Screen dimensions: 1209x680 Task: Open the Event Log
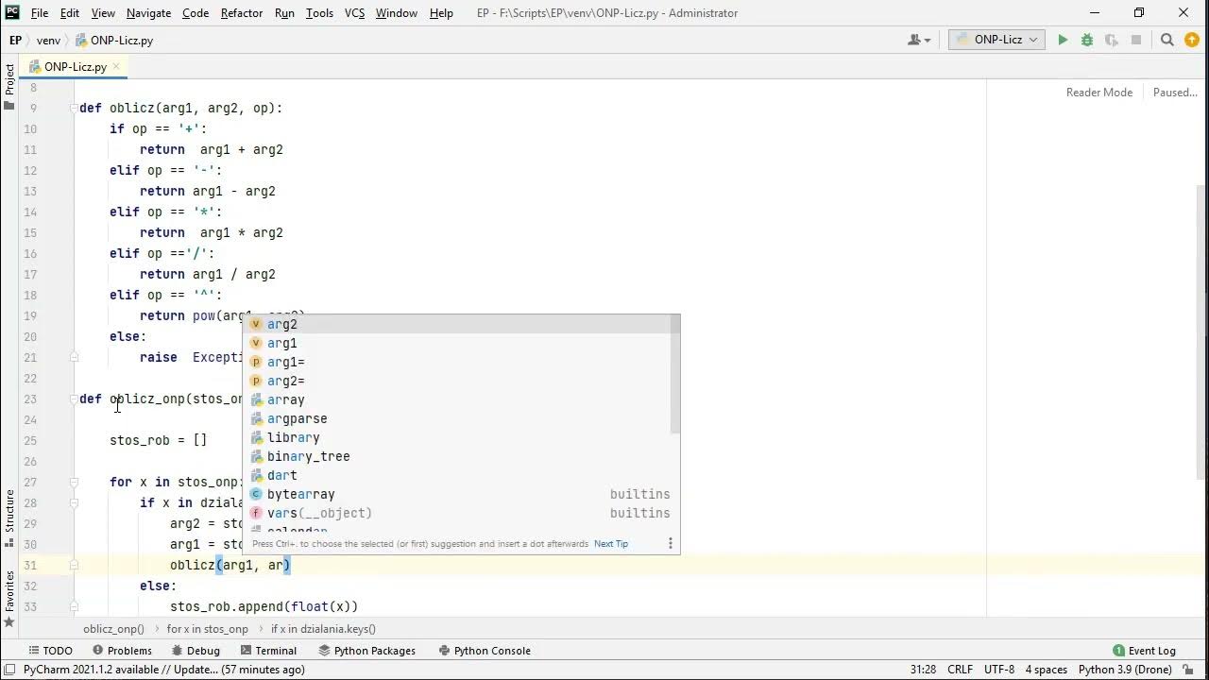point(1144,651)
